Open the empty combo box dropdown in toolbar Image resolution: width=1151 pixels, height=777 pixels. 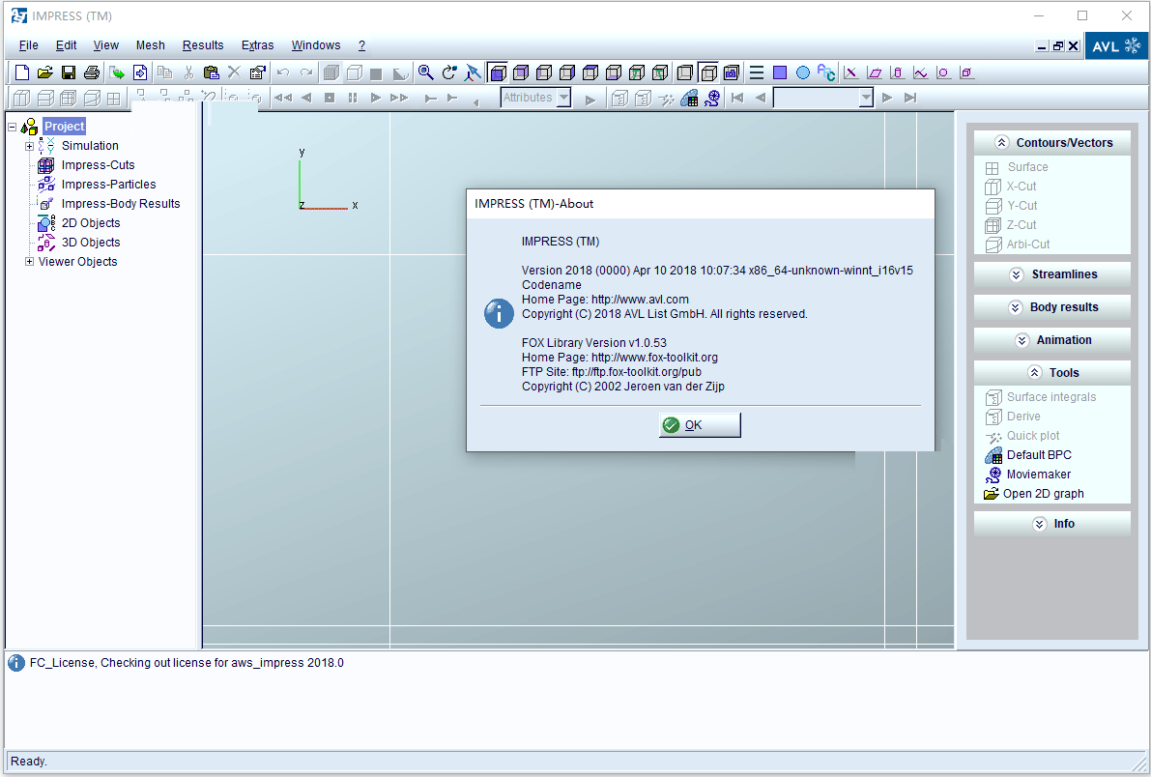pos(866,98)
